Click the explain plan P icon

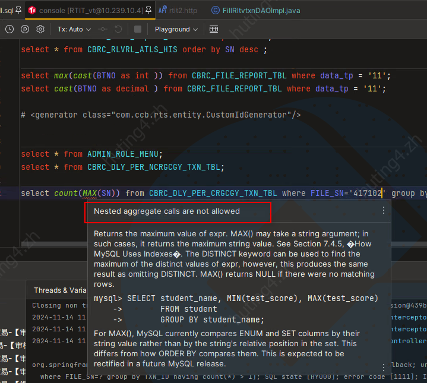point(25,29)
